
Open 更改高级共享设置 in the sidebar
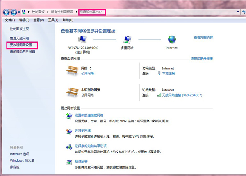click(22, 52)
